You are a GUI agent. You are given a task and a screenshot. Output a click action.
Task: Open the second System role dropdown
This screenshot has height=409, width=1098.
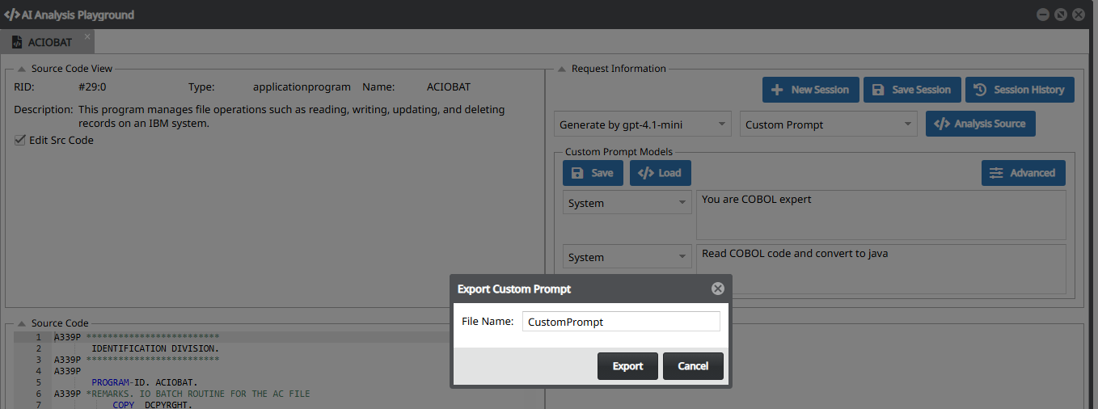click(x=627, y=258)
